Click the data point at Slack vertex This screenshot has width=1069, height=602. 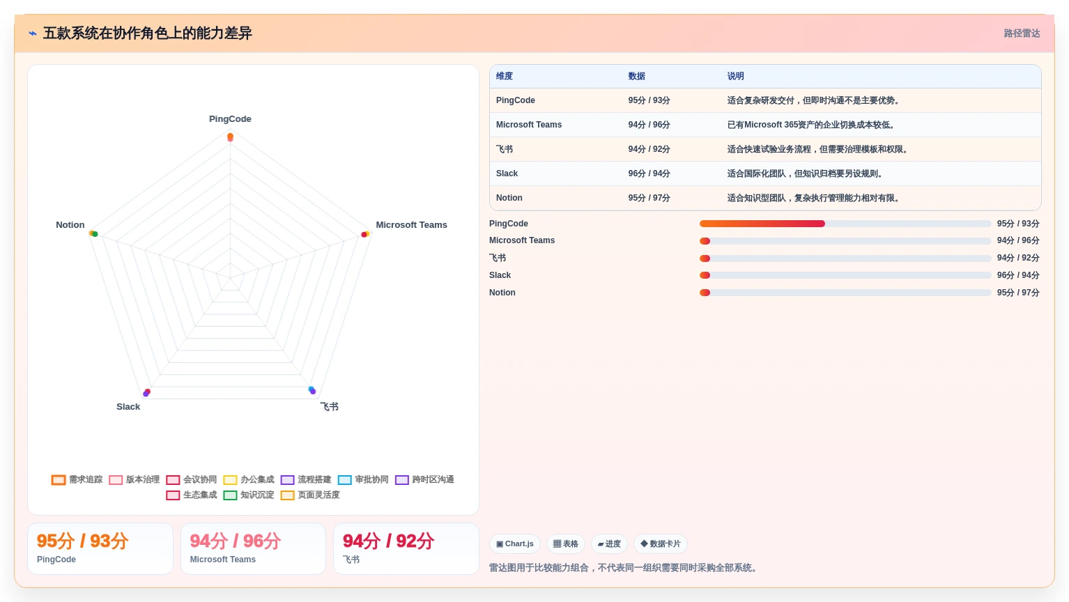pos(146,393)
